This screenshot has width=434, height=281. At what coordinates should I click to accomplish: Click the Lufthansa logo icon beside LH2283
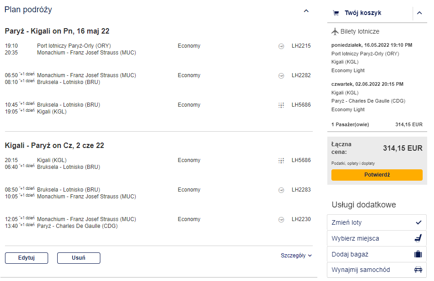click(281, 190)
